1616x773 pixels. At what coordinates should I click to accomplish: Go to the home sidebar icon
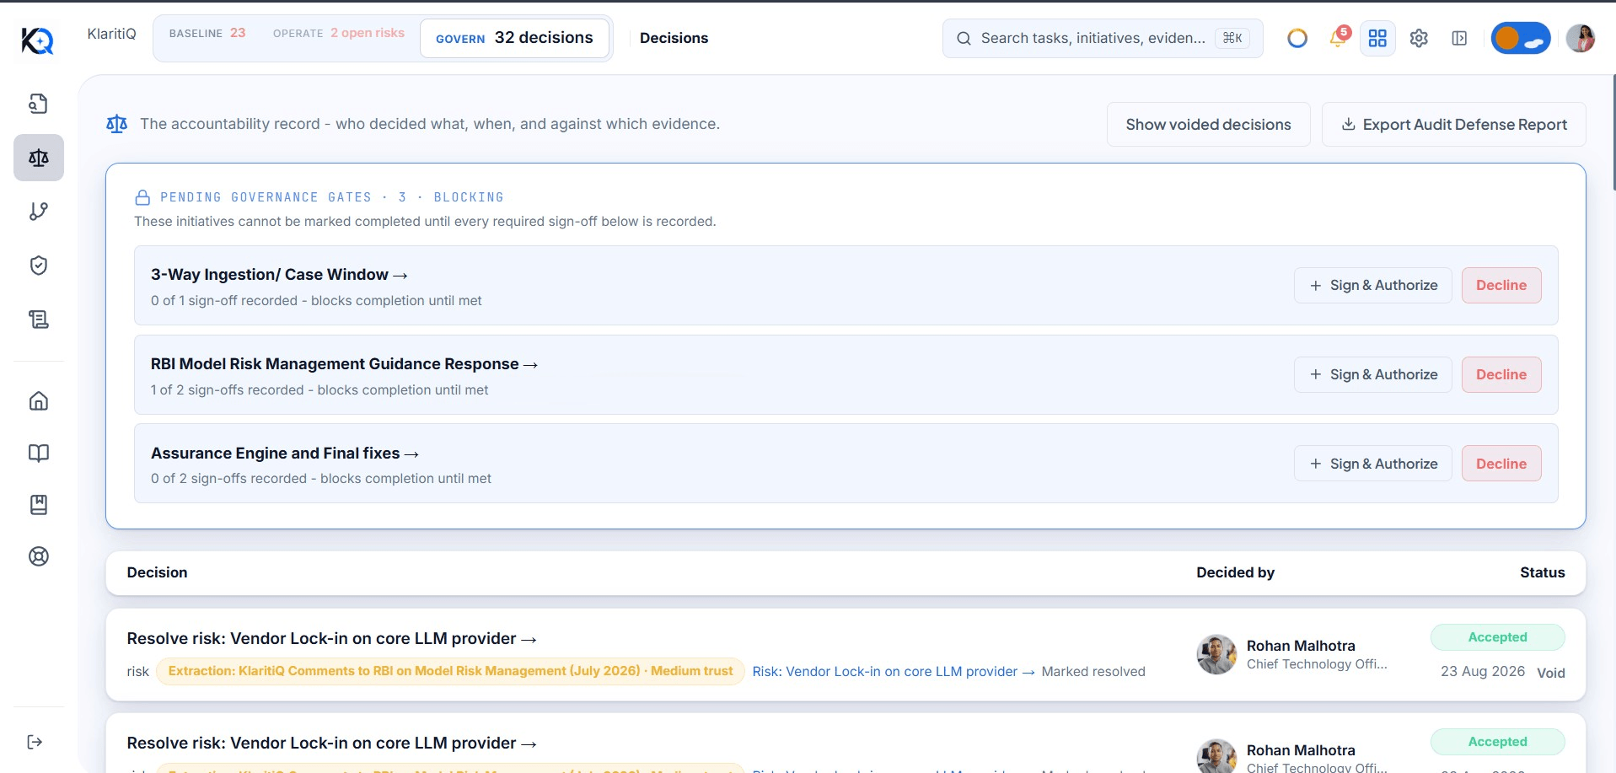click(39, 400)
